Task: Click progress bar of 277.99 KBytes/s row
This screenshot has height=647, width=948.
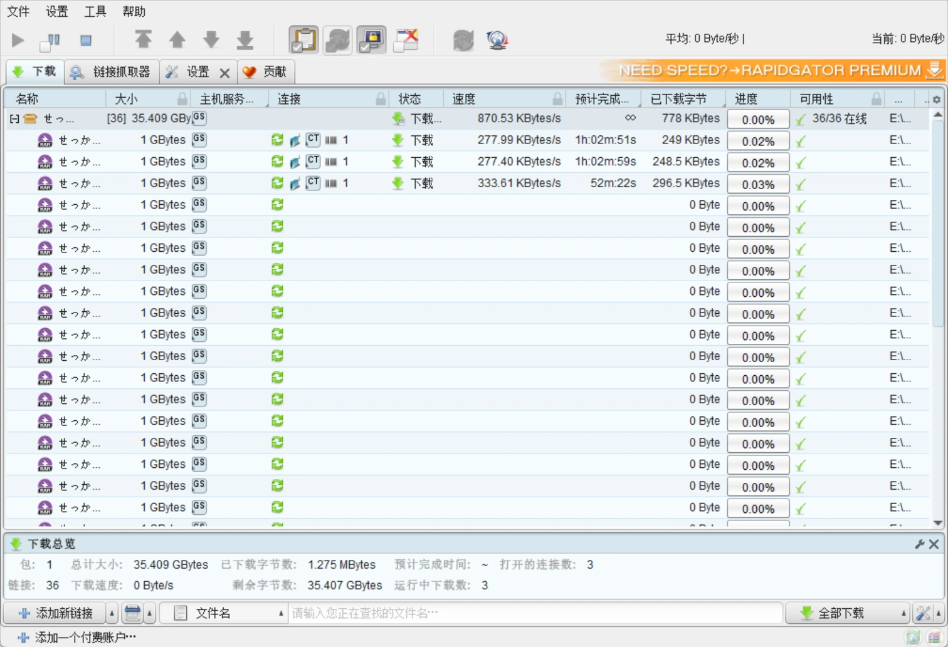Action: tap(758, 141)
